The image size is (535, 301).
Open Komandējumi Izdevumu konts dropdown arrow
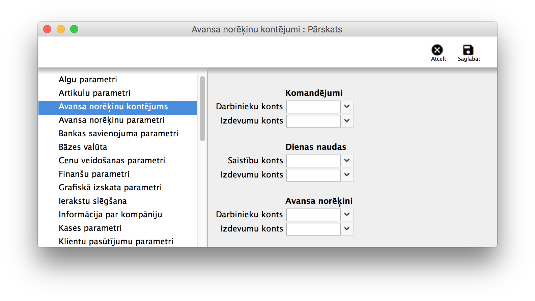[347, 121]
